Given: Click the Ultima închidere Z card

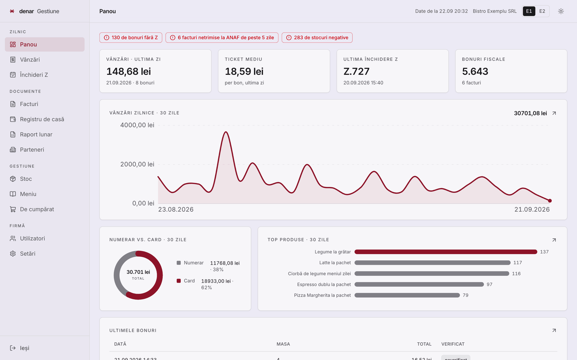Looking at the screenshot, I should click(392, 71).
